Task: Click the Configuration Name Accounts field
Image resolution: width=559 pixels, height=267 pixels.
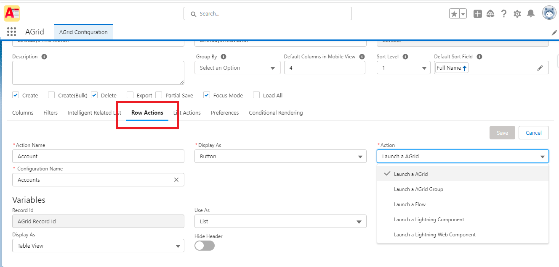Action: [98, 180]
